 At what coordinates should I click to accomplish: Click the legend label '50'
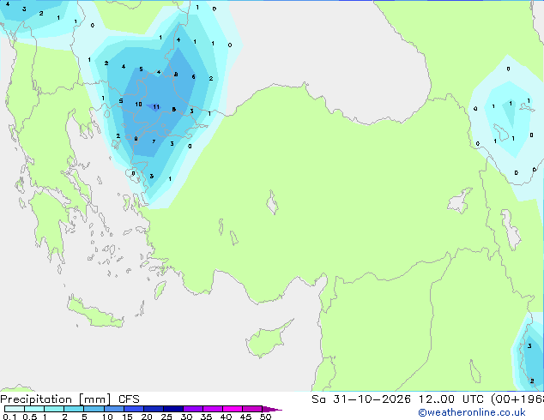(x=265, y=417)
